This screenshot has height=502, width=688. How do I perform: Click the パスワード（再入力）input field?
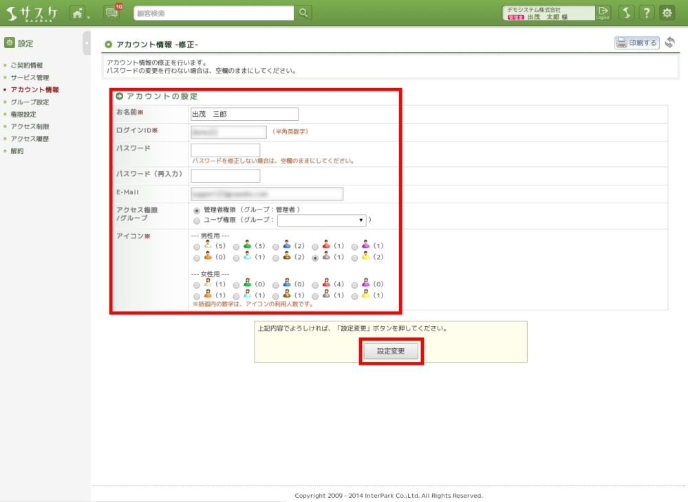(x=226, y=176)
